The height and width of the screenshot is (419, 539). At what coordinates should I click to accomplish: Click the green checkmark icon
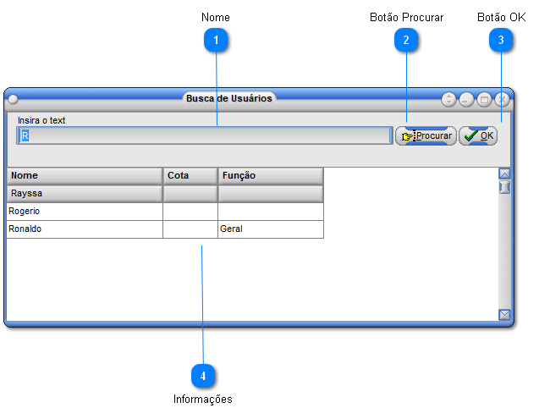[x=470, y=136]
